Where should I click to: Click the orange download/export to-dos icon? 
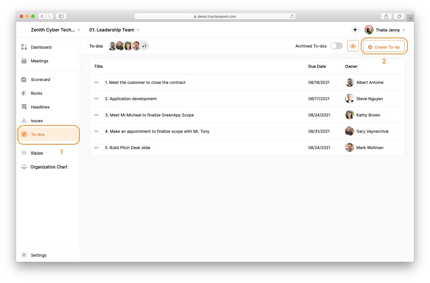click(353, 46)
